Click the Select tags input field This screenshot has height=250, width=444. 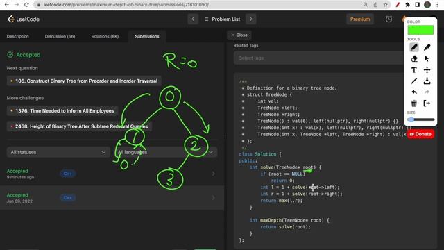pyautogui.click(x=318, y=58)
